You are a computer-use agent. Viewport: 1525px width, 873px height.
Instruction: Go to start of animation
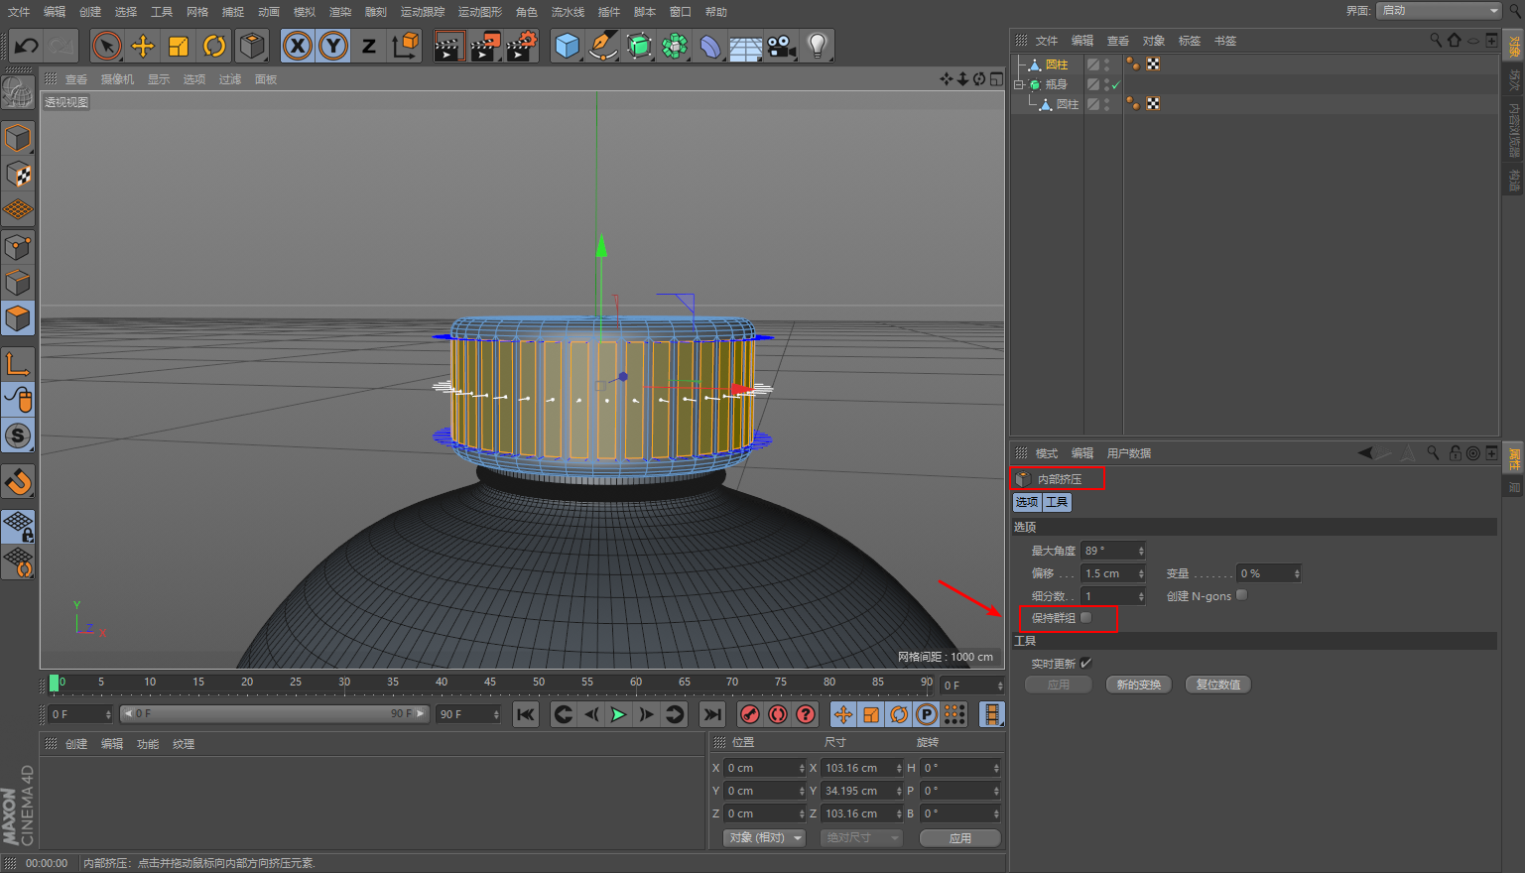click(526, 714)
